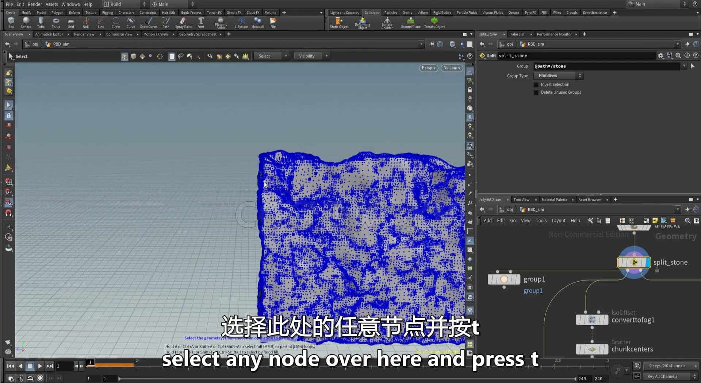Open the Persp viewport dropdown
This screenshot has width=701, height=383.
pos(428,68)
